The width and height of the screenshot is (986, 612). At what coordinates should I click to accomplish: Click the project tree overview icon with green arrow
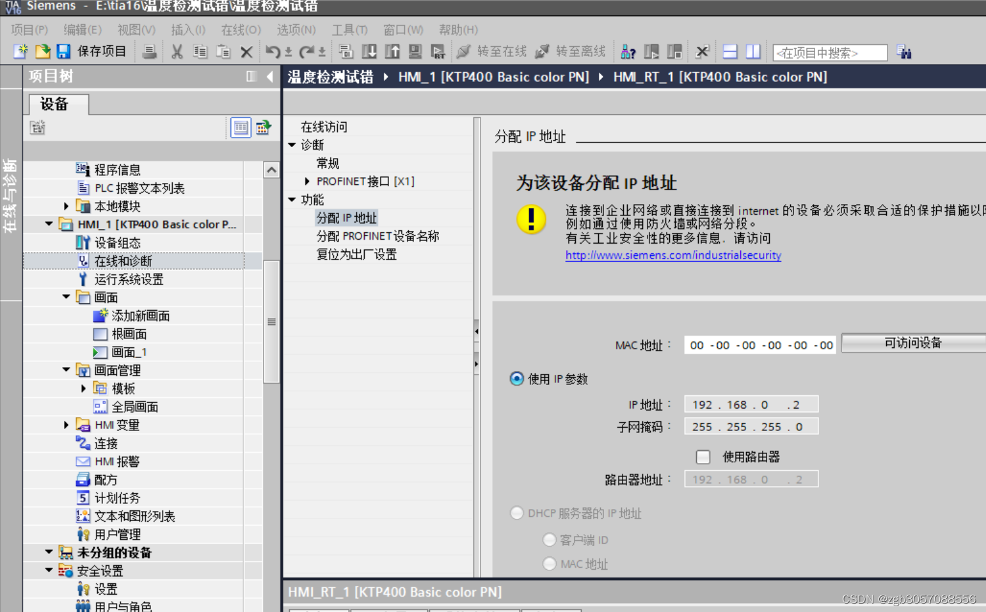pyautogui.click(x=264, y=128)
